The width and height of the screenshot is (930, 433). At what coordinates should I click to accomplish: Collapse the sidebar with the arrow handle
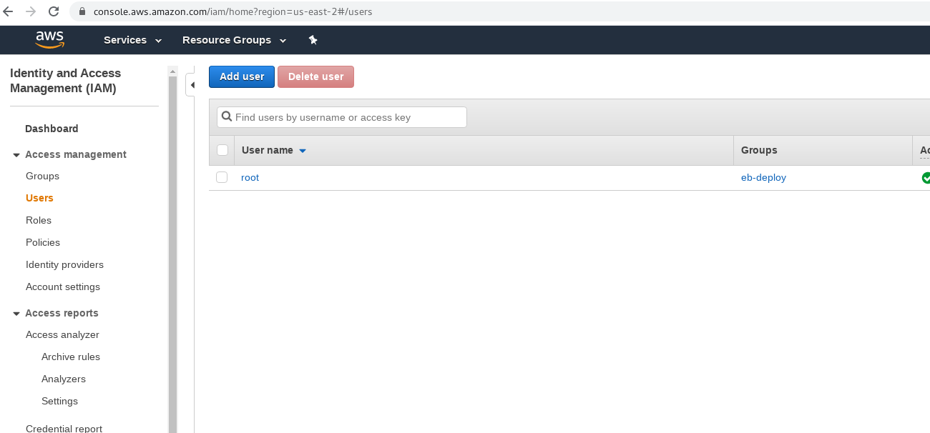(x=191, y=85)
